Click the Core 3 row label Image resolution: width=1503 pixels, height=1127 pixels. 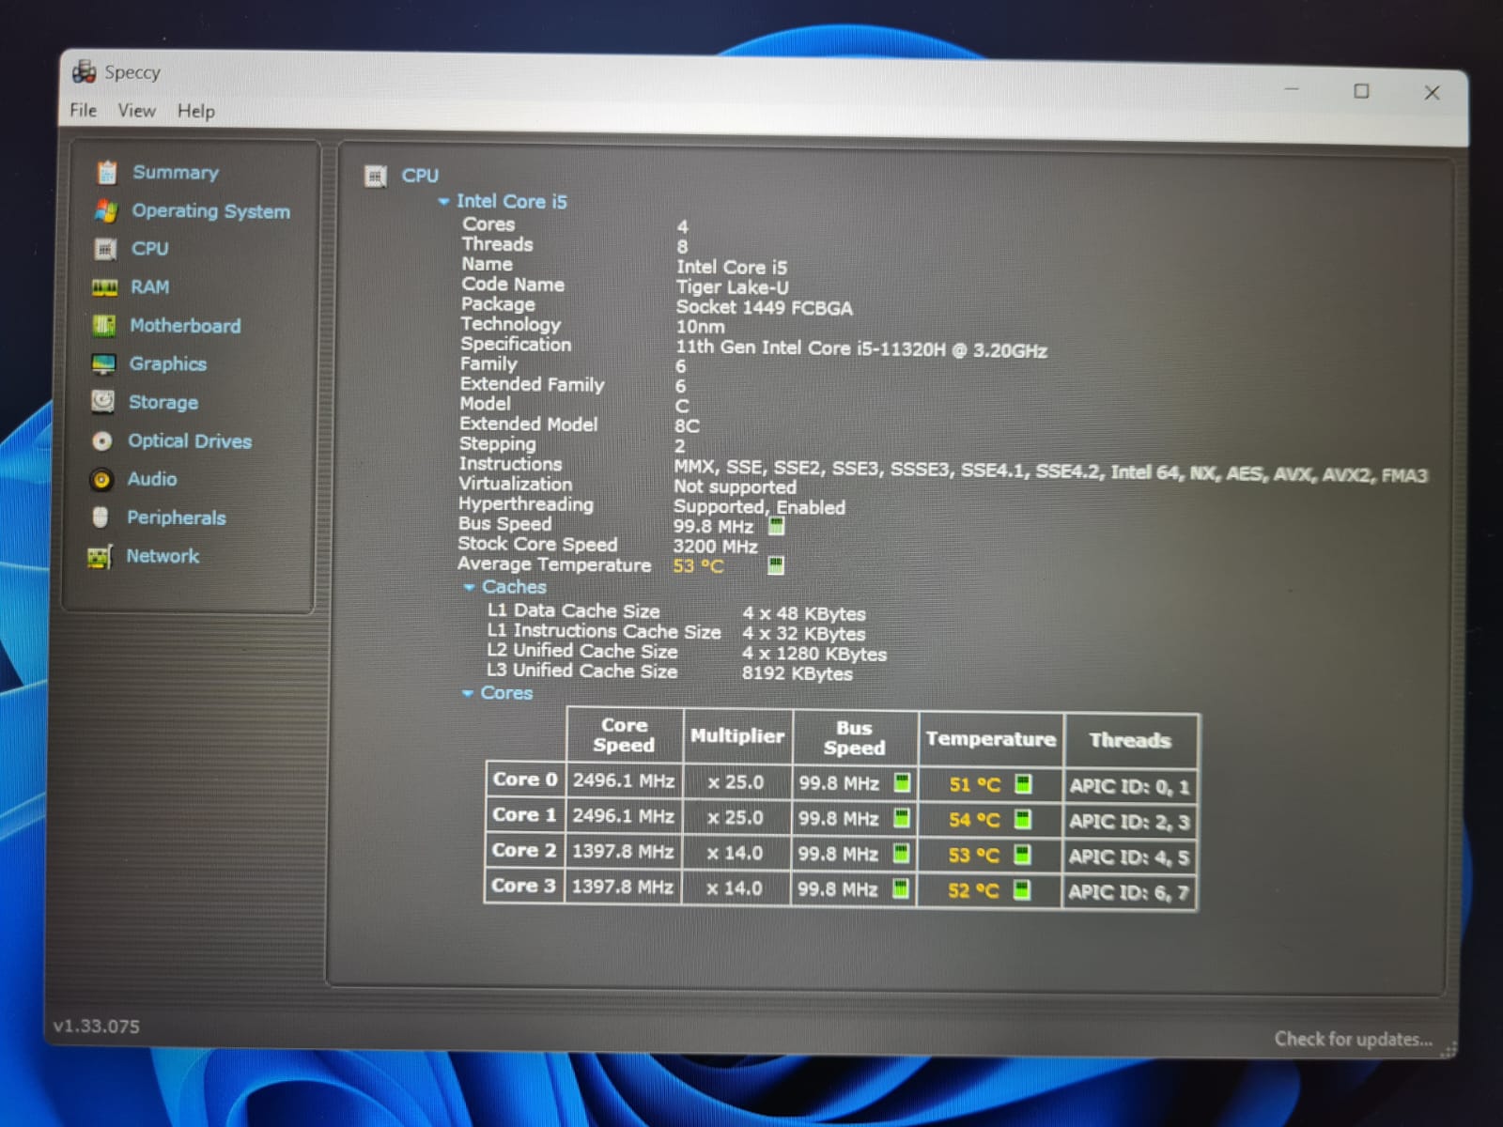click(523, 886)
